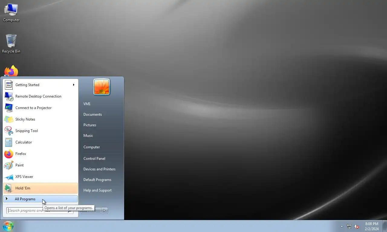Click the Paint palette icon

click(9, 165)
